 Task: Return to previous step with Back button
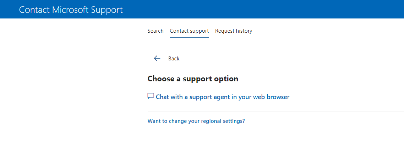click(x=167, y=59)
